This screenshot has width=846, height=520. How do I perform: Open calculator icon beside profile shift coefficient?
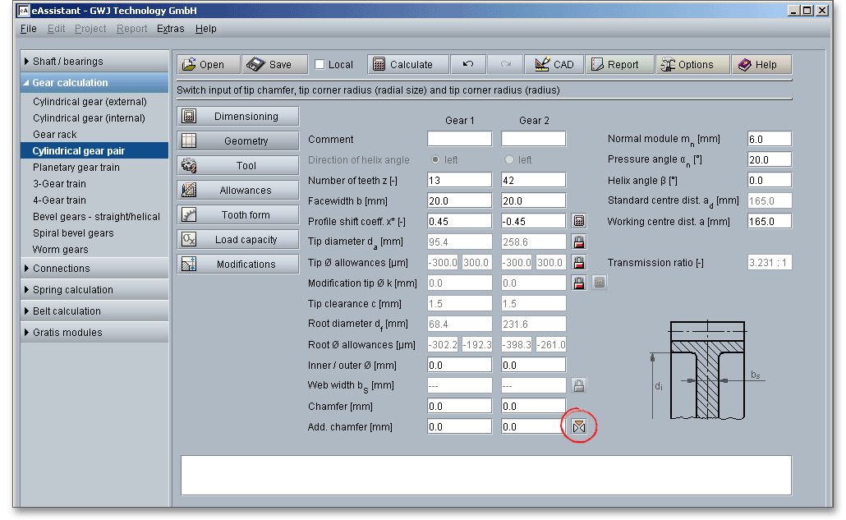pos(579,221)
